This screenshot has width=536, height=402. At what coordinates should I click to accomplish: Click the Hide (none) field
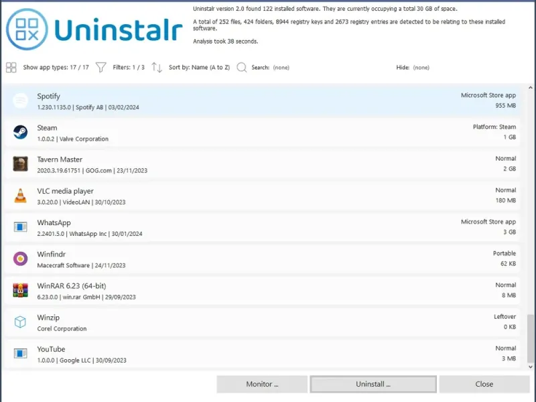point(413,68)
